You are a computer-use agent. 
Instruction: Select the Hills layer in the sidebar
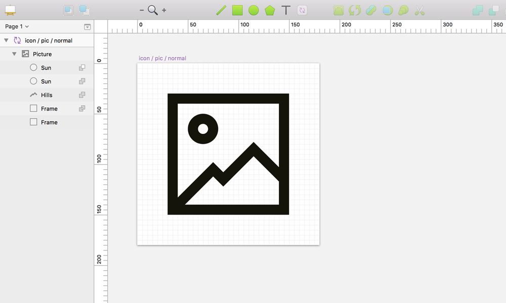tap(47, 94)
